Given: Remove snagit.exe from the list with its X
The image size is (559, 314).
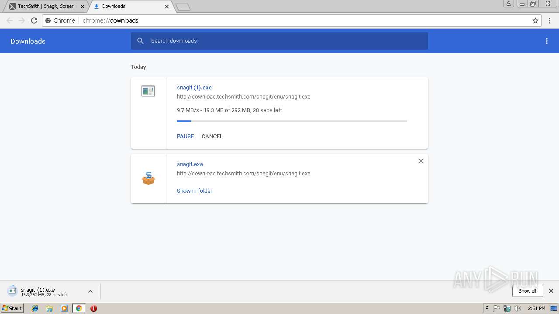Looking at the screenshot, I should (x=421, y=161).
